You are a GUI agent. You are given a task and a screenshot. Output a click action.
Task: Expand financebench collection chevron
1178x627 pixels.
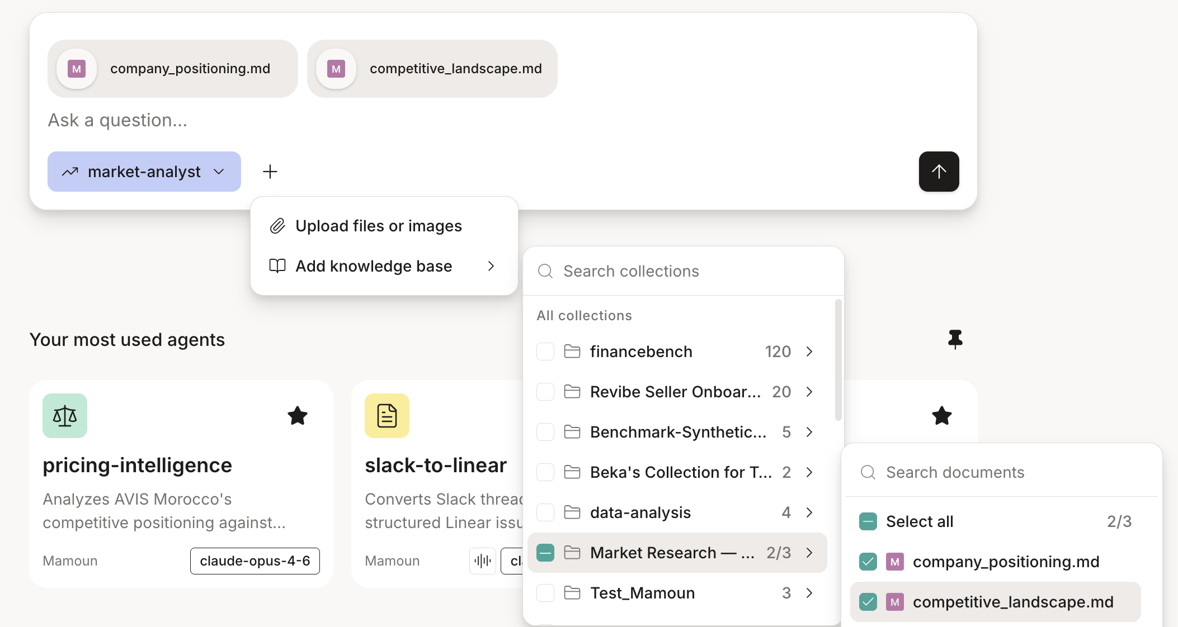[x=809, y=351]
